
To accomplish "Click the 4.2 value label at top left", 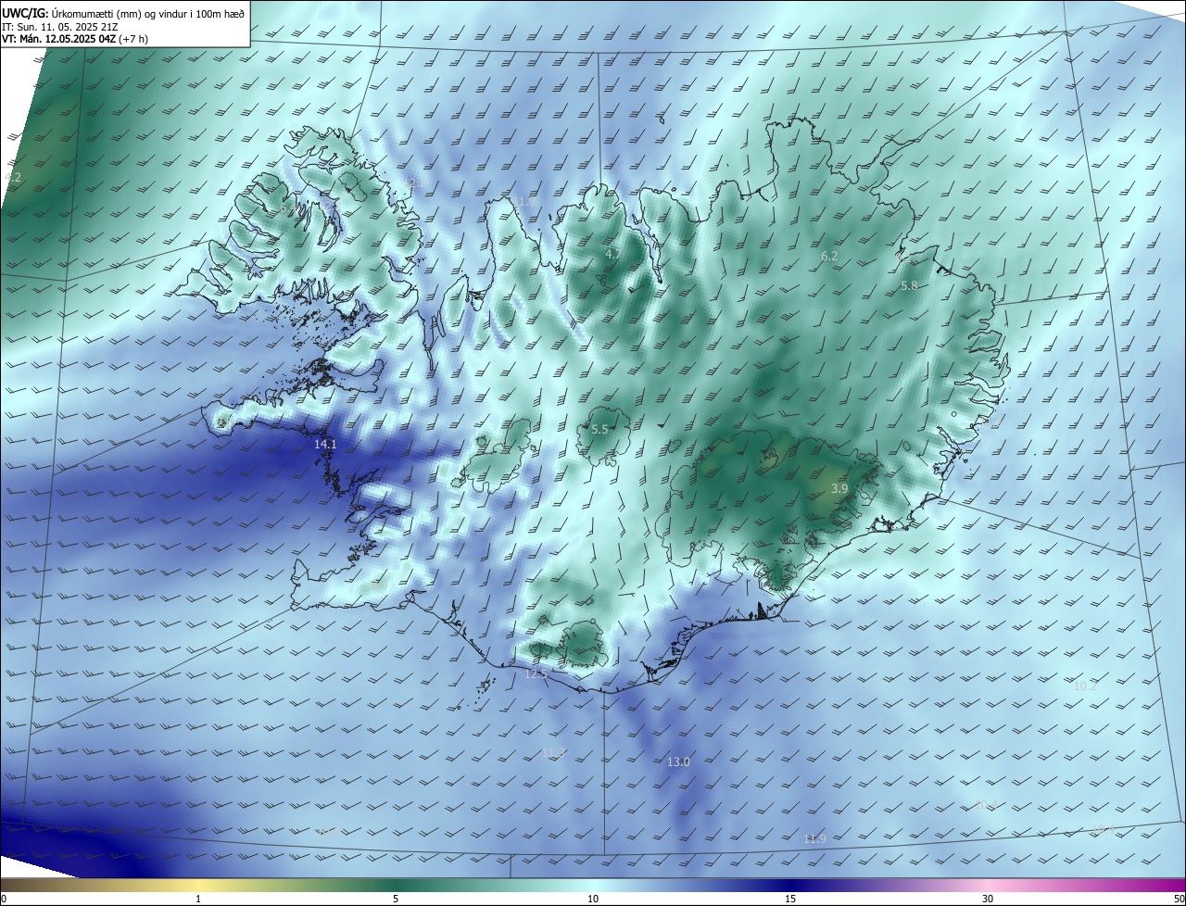I will pyautogui.click(x=12, y=177).
